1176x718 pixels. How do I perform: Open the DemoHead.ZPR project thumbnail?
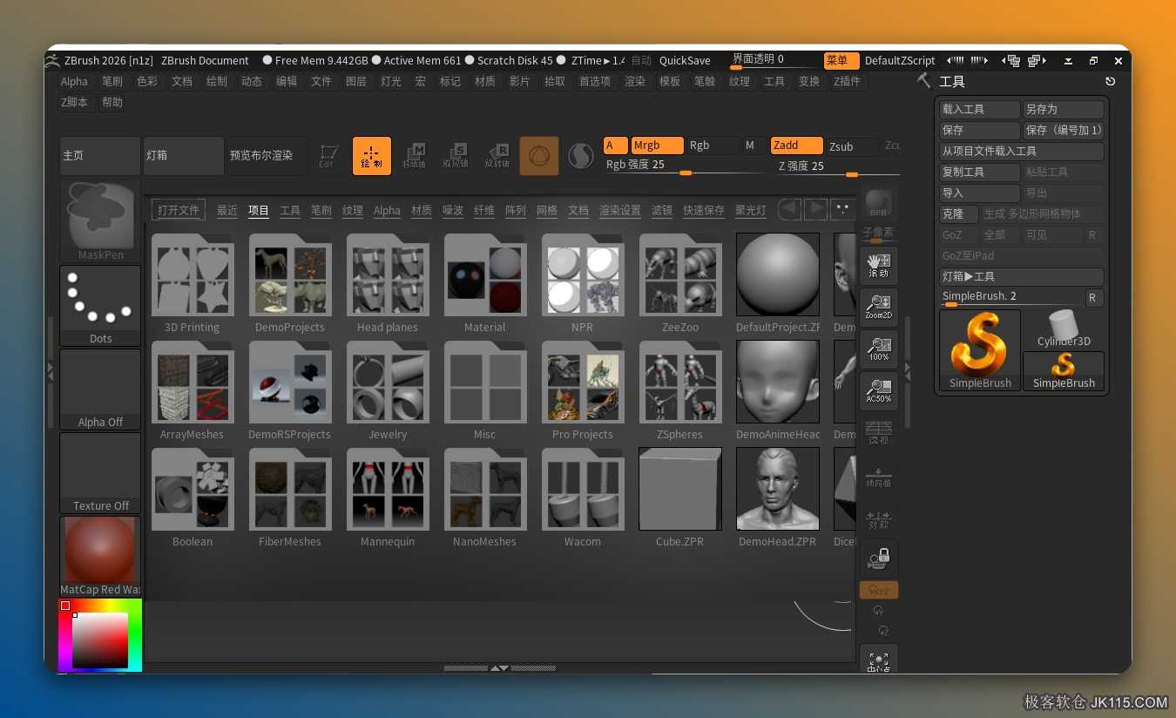(x=778, y=489)
